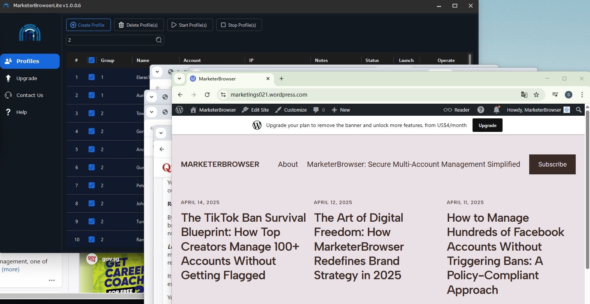Uncheck the checkbox for profile row 1
The image size is (590, 304).
pos(91,77)
